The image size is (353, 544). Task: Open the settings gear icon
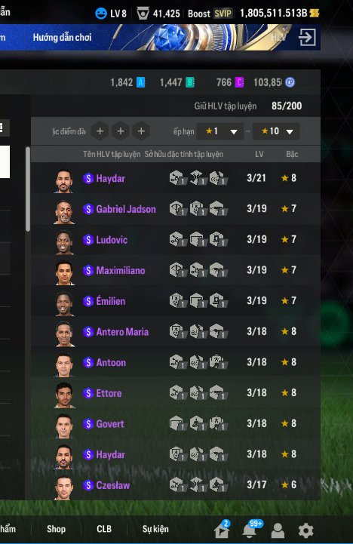click(x=305, y=530)
